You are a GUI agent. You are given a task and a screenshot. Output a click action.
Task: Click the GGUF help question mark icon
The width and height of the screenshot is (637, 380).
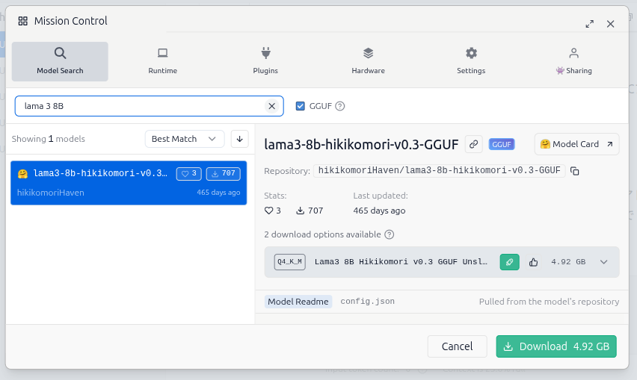coord(340,106)
